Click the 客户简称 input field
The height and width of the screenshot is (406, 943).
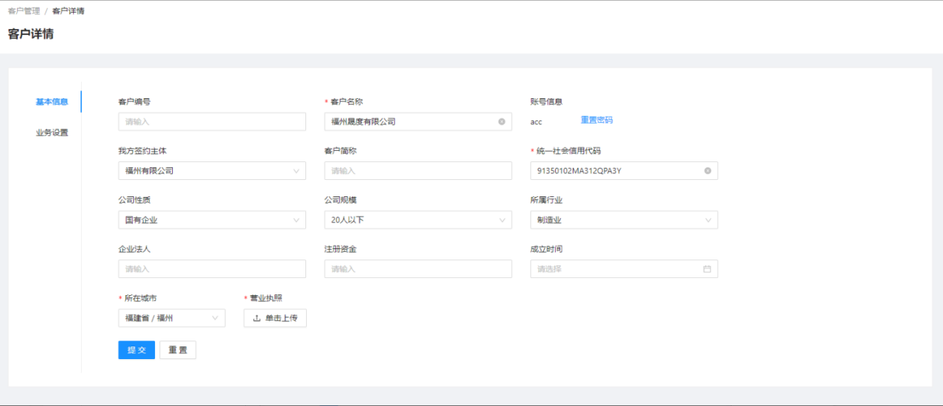[418, 171]
